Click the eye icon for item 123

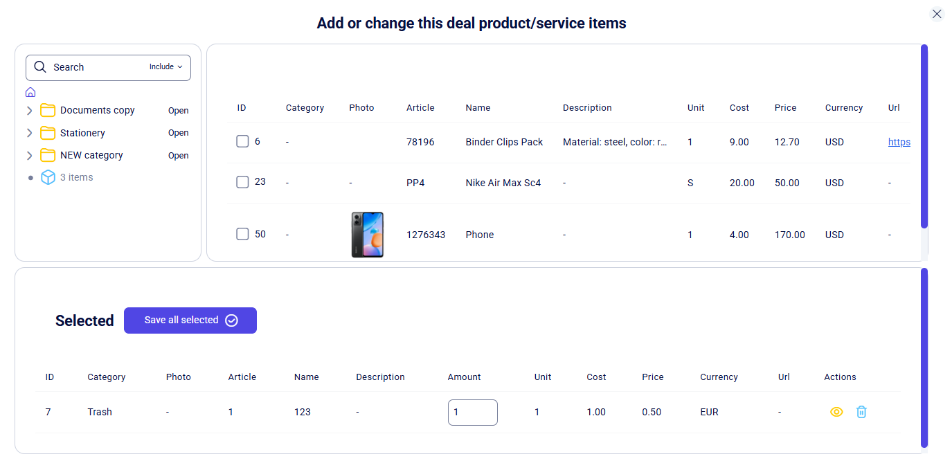[836, 412]
